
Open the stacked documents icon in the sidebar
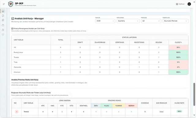3,20
